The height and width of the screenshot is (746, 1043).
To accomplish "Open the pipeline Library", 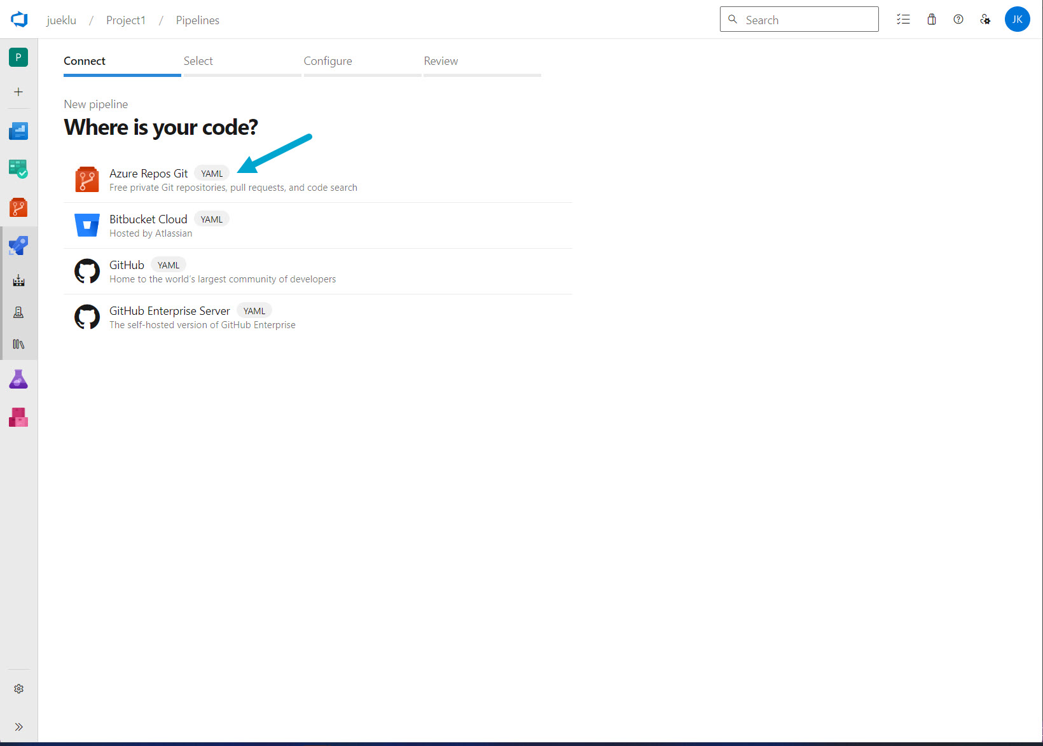I will tap(18, 344).
